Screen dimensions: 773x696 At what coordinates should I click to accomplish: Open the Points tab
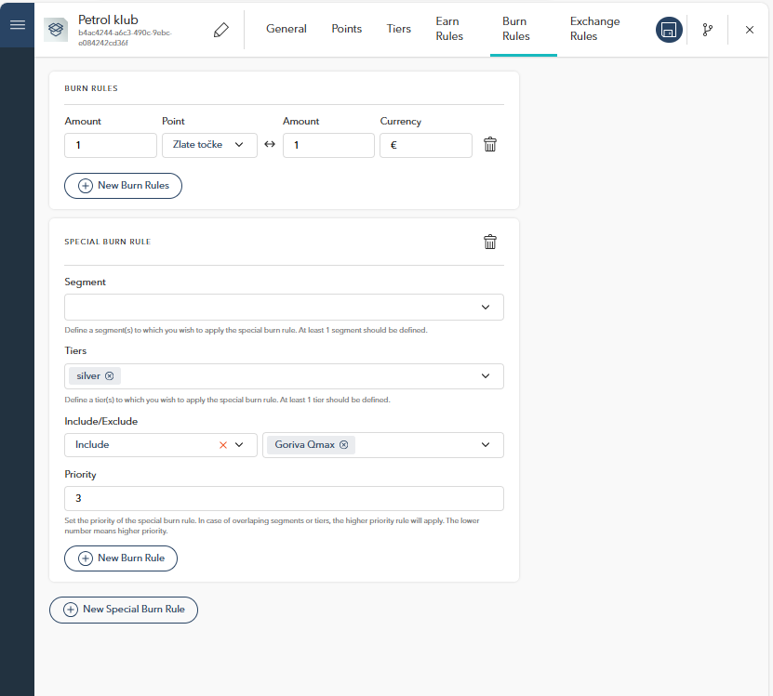(x=347, y=29)
